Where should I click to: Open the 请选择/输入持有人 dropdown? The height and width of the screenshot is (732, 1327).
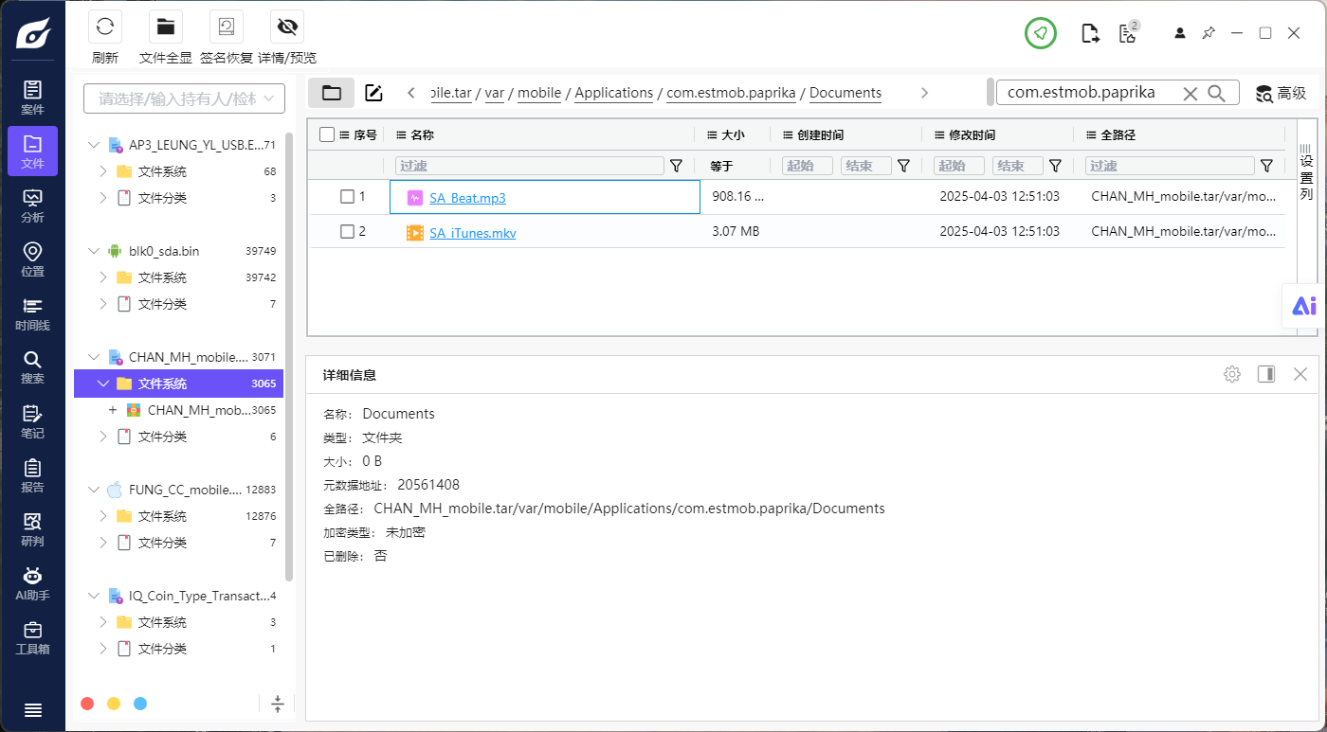(x=184, y=98)
